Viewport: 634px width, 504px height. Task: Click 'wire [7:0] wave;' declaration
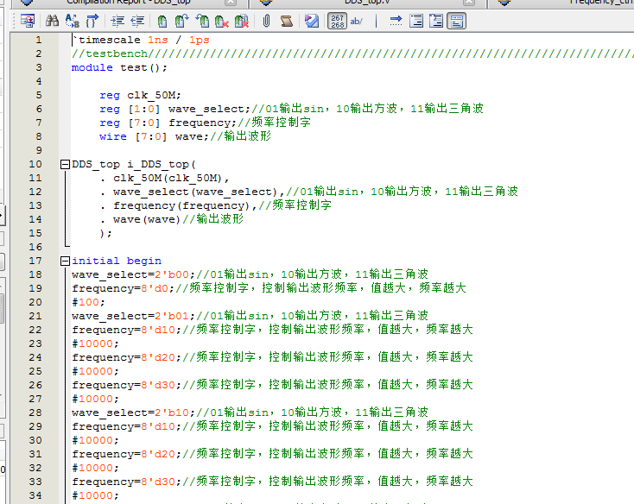154,136
